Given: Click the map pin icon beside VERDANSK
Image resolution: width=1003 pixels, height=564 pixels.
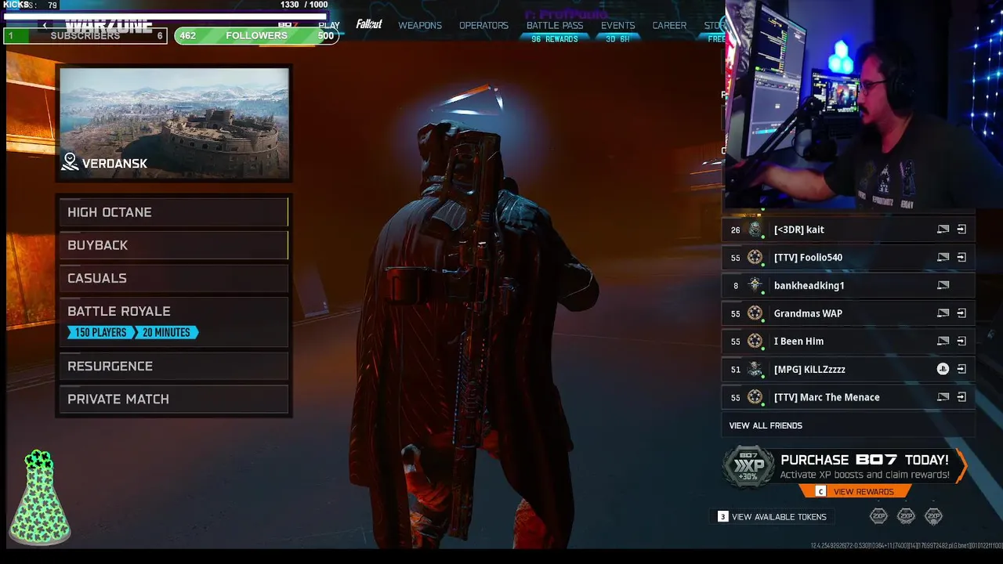Looking at the screenshot, I should [x=70, y=162].
